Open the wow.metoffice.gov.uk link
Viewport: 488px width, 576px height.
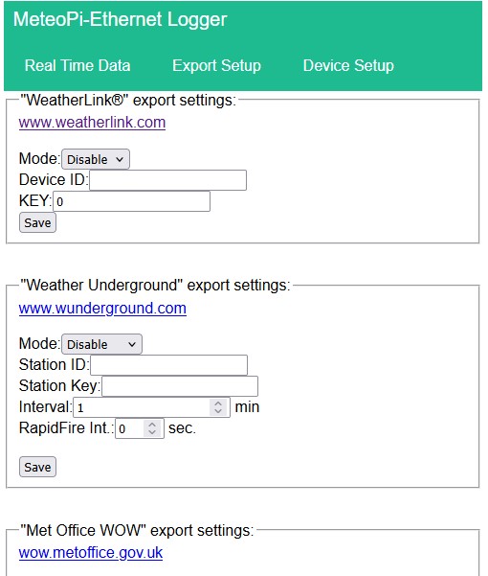91,552
